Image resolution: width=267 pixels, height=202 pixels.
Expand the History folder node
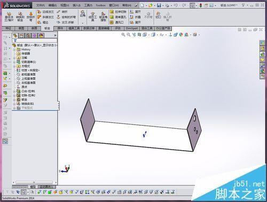click(14, 50)
